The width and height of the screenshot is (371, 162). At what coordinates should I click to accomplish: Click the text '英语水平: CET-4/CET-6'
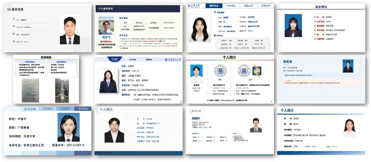(68, 145)
